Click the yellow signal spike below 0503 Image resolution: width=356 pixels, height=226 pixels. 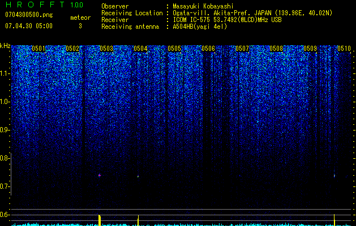coord(100,220)
